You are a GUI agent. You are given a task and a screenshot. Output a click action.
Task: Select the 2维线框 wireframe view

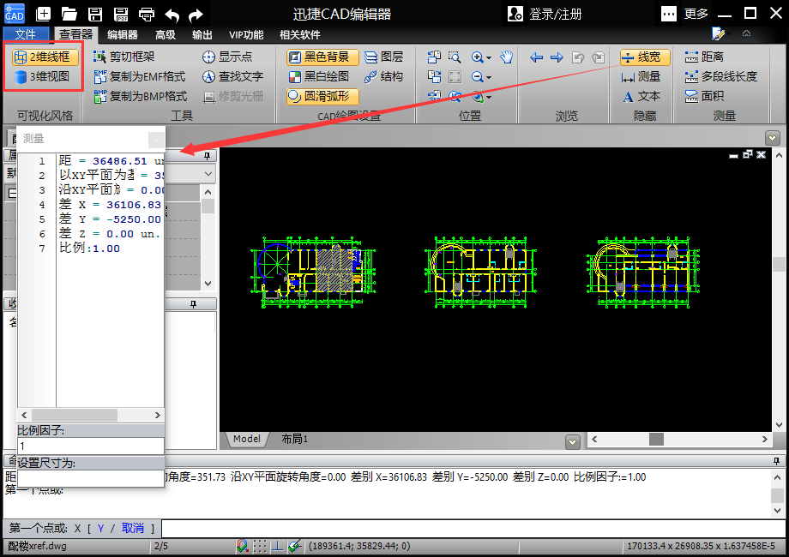pos(46,57)
